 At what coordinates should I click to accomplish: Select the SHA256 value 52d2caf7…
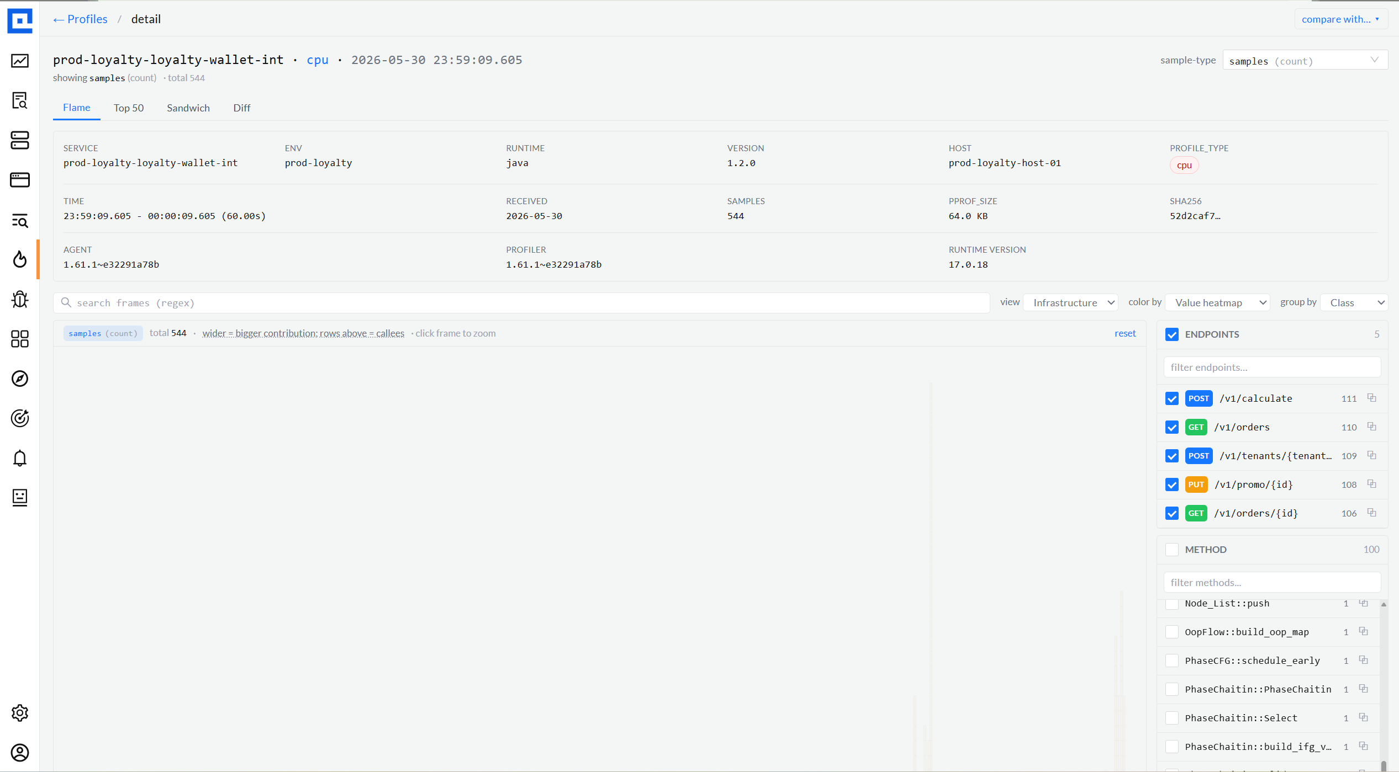click(1195, 216)
